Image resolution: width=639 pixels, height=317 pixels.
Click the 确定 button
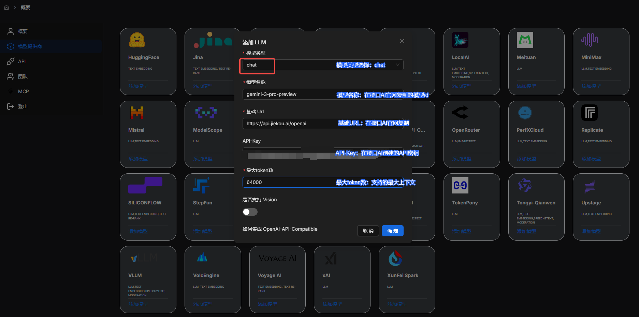click(393, 231)
